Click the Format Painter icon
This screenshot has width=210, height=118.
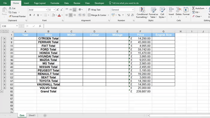point(10,16)
